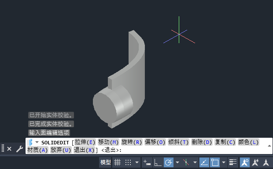Toggle annotation visibility icon
273x169 pixels.
pos(245,162)
